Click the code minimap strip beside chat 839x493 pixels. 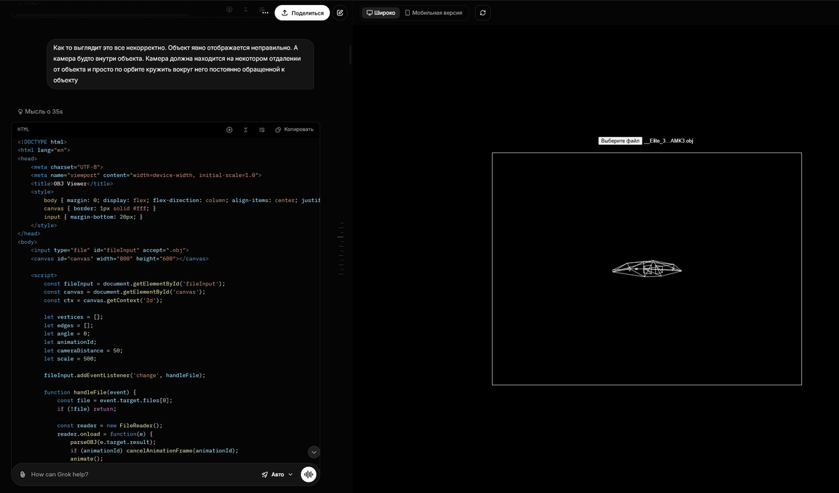341,248
